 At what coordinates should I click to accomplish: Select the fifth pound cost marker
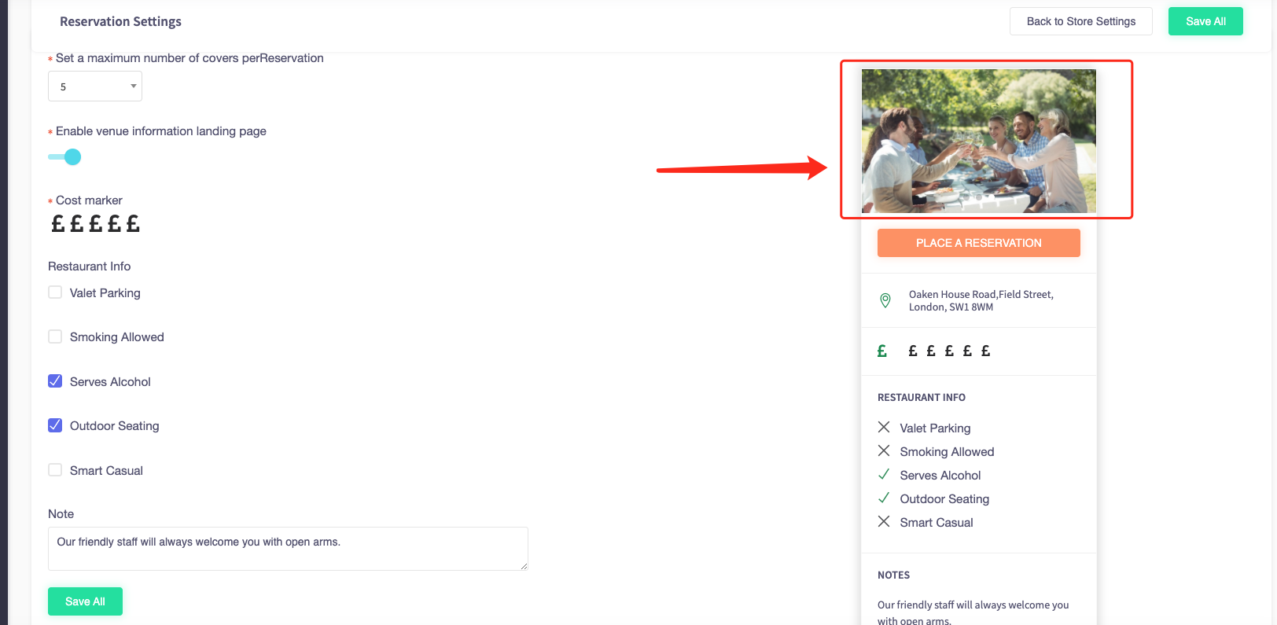point(133,224)
